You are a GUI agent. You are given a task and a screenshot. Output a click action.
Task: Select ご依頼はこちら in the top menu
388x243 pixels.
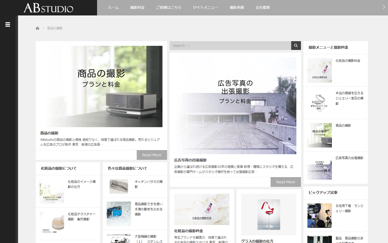pyautogui.click(x=169, y=7)
